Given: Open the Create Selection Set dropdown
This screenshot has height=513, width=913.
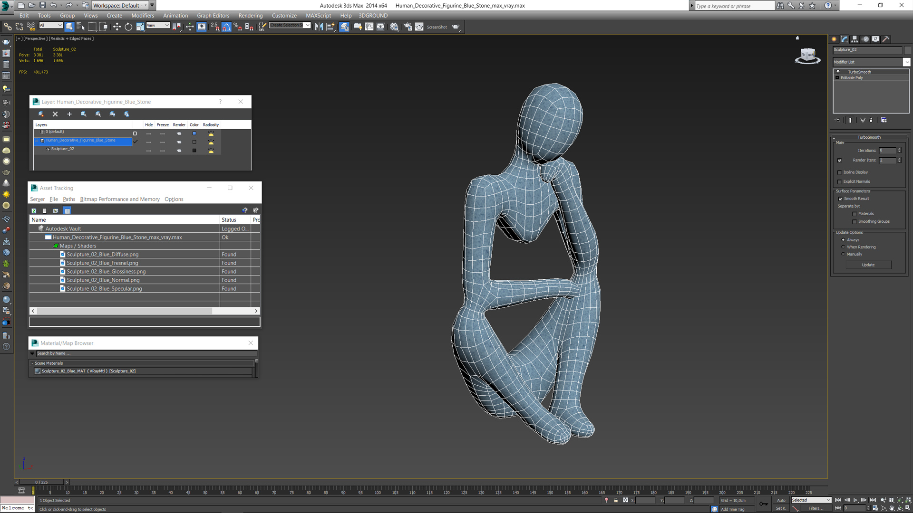Looking at the screenshot, I should click(308, 26).
